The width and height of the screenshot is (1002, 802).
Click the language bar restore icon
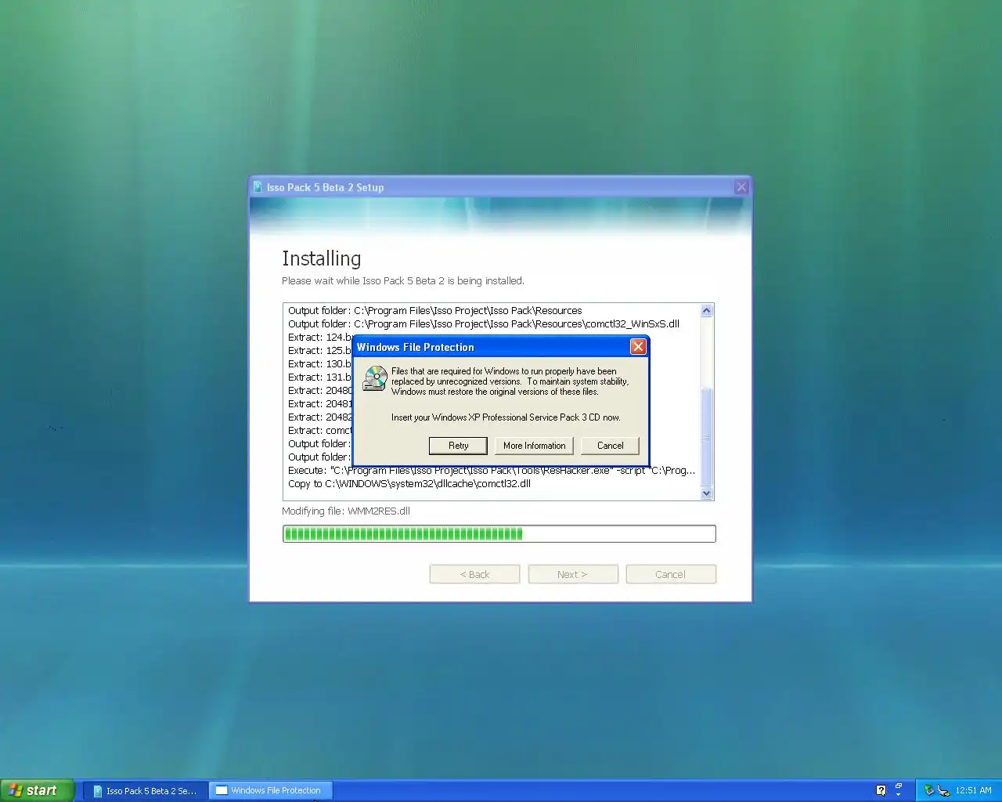[x=899, y=786]
